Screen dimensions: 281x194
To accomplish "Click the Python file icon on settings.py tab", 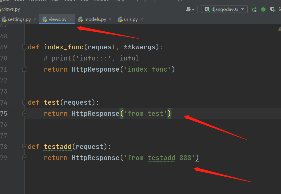I will coord(4,19).
